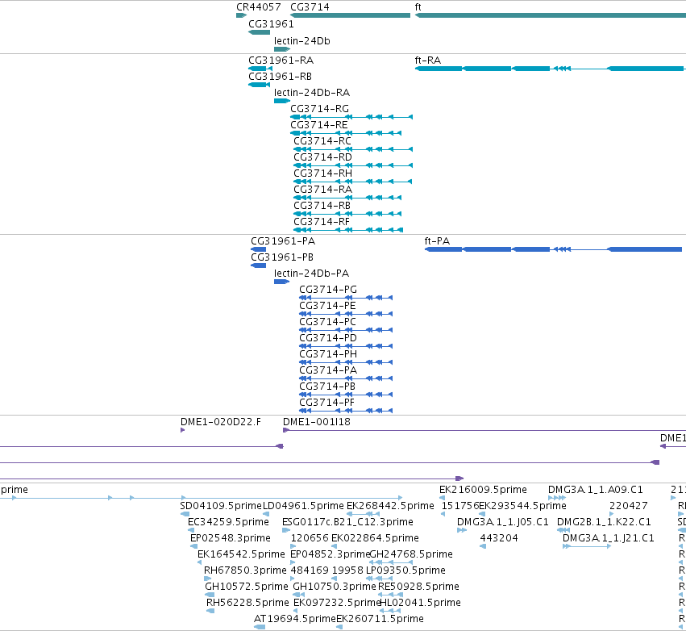Click the ft-PA protein label

pos(437,241)
